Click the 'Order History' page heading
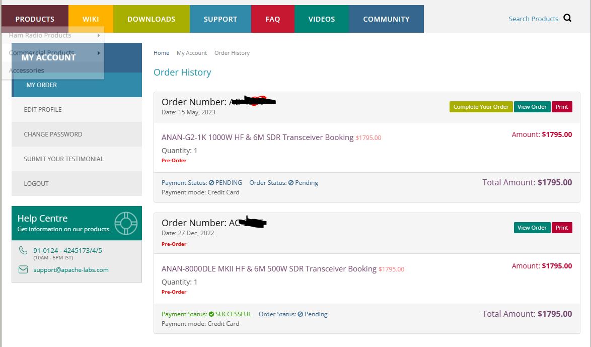The height and width of the screenshot is (347, 591). point(182,73)
